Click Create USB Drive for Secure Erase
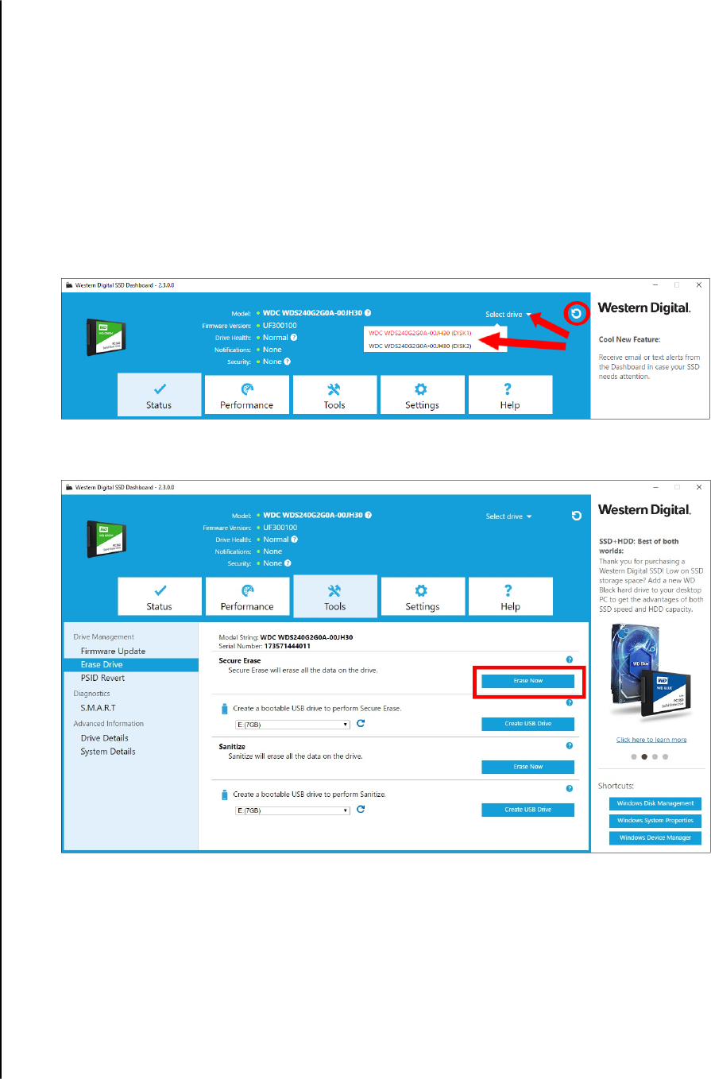Viewport: 711px width, 1079px height. pyautogui.click(x=528, y=724)
